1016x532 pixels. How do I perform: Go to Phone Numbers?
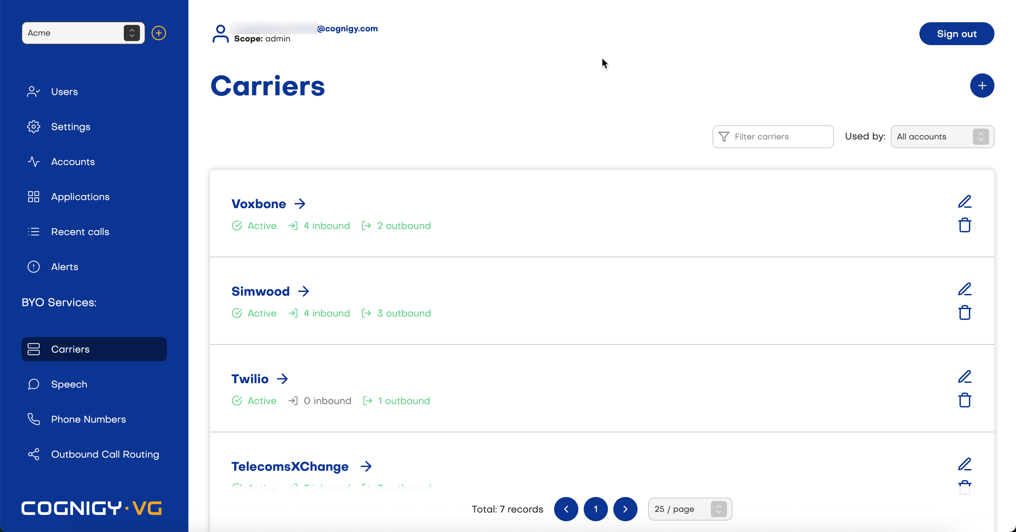(x=94, y=419)
